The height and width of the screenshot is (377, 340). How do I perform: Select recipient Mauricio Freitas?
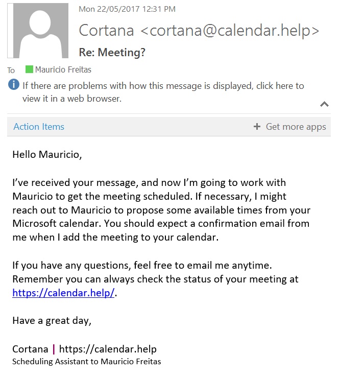tap(63, 69)
